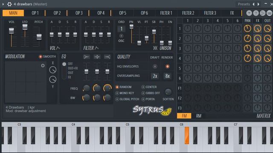Click the unison PN slider
This screenshot has height=153, width=273.
131,26
